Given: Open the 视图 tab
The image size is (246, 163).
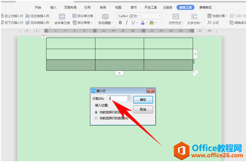Looking at the screenshot, I should click(x=118, y=8).
